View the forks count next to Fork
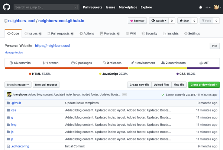This screenshot has height=150, width=223. tap(216, 21)
